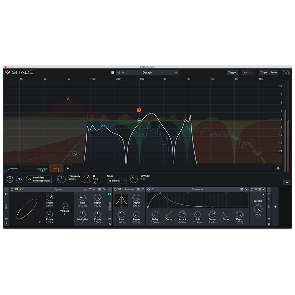Toggle the Spread S1 power
This screenshot has height=295, width=295.
click(252, 190)
